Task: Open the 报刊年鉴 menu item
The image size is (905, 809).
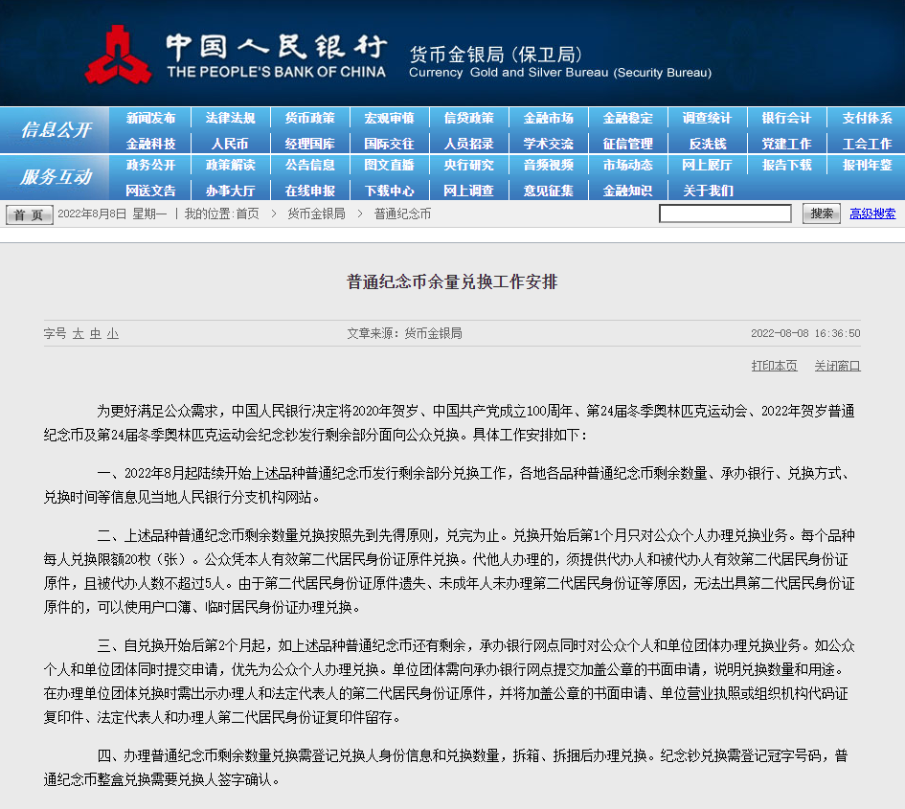Action: coord(867,165)
